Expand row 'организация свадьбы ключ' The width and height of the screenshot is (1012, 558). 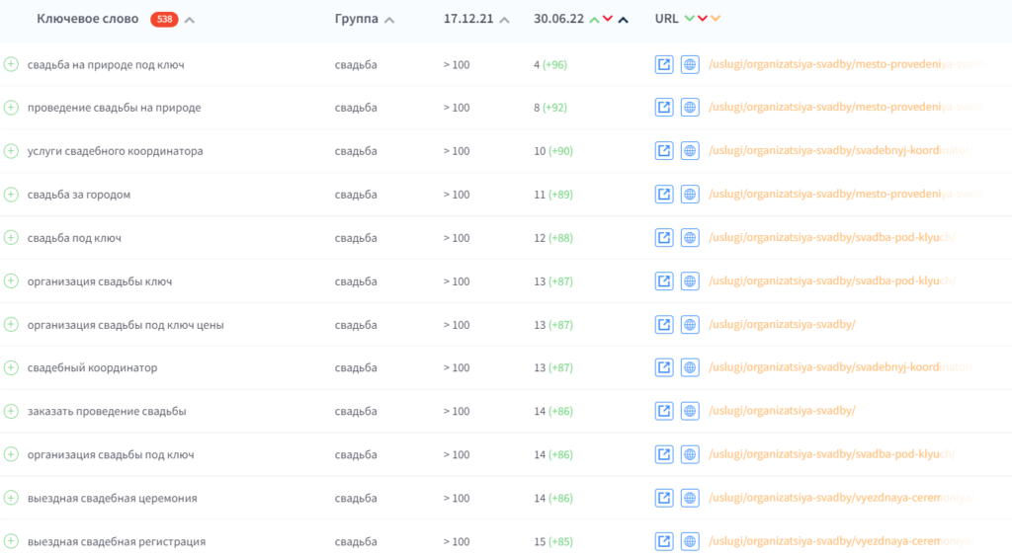(11, 281)
